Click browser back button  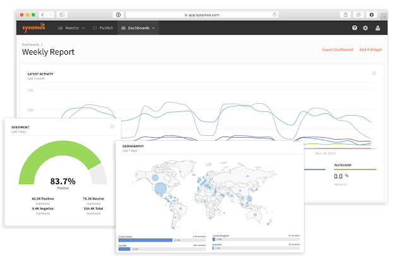coord(42,14)
